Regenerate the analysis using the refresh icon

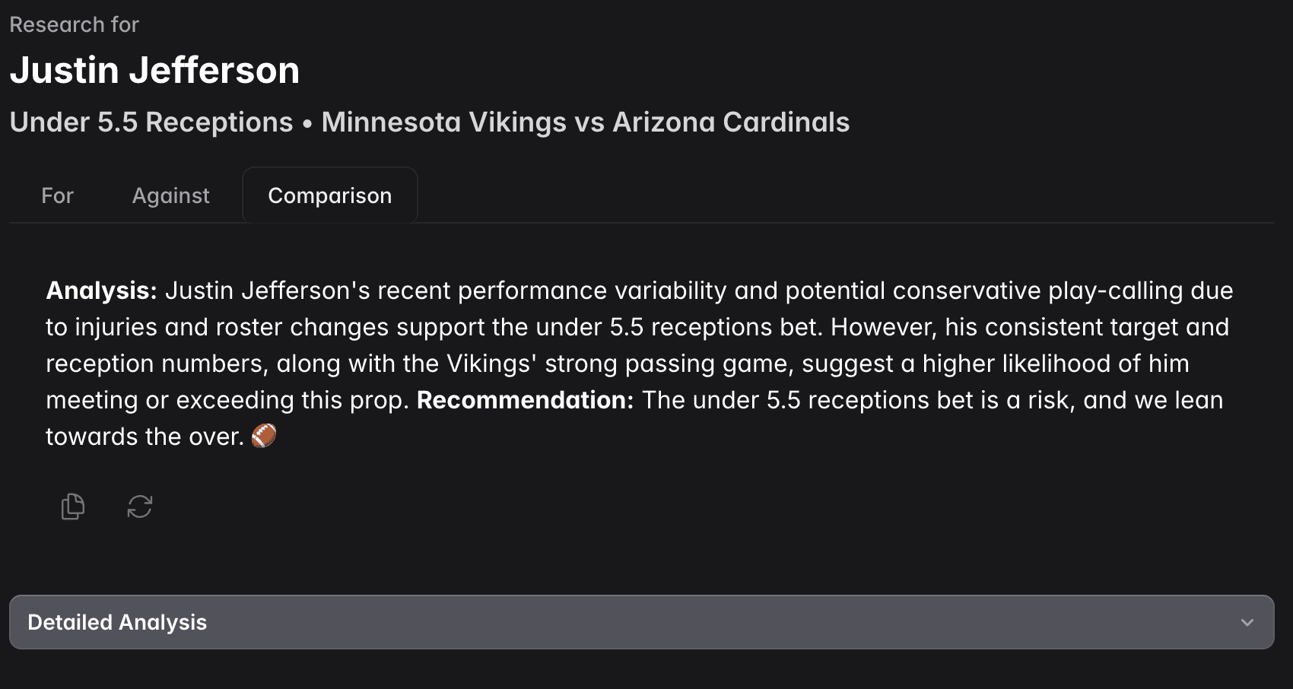click(140, 506)
